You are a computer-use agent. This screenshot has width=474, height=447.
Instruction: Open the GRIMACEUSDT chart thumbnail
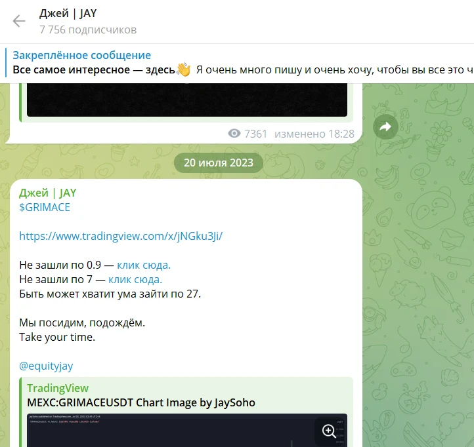coord(187,431)
